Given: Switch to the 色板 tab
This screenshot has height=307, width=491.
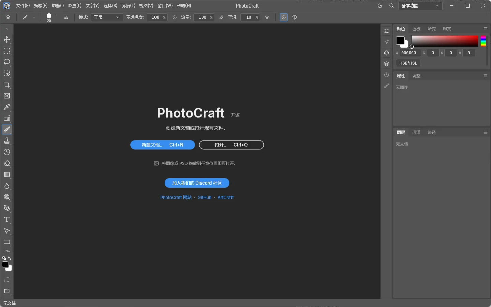Looking at the screenshot, I should pyautogui.click(x=416, y=29).
